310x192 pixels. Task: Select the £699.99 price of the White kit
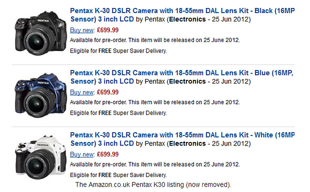pyautogui.click(x=107, y=154)
